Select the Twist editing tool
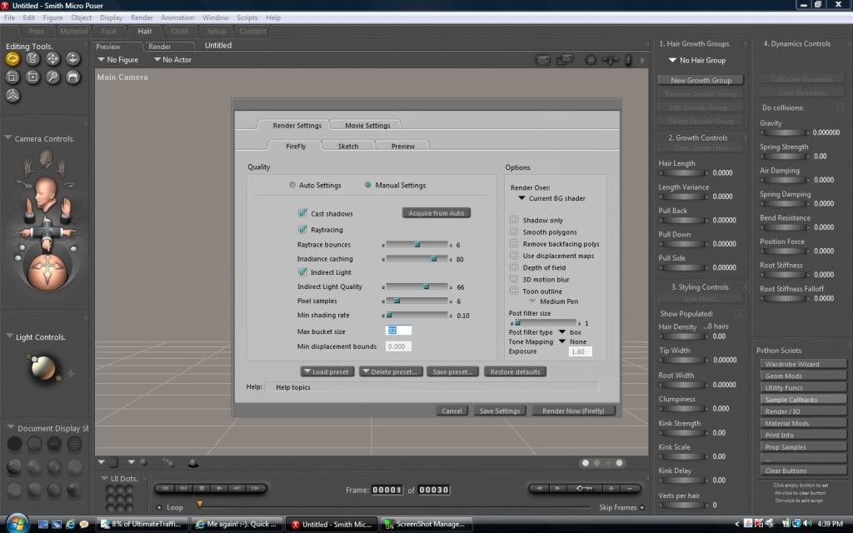The height and width of the screenshot is (533, 853). (32, 59)
